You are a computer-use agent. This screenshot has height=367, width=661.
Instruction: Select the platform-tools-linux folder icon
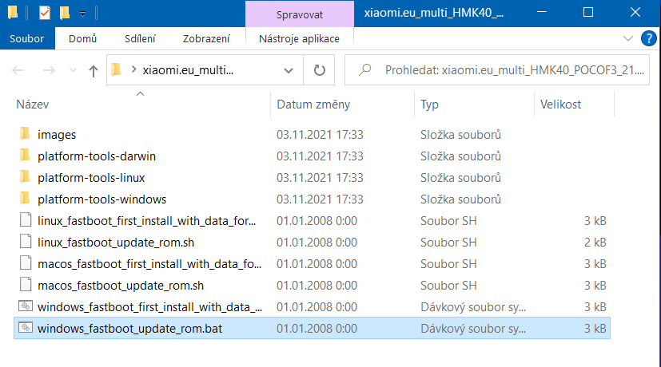25,177
